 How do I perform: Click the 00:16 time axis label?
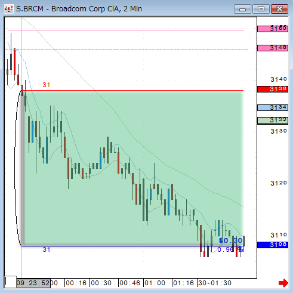(x=76, y=283)
